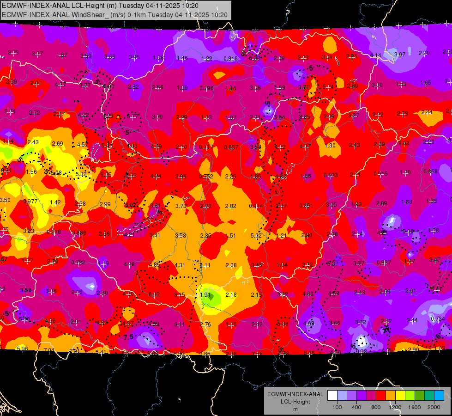Click legend tick label 800
The width and height of the screenshot is (452, 416).
click(x=376, y=407)
